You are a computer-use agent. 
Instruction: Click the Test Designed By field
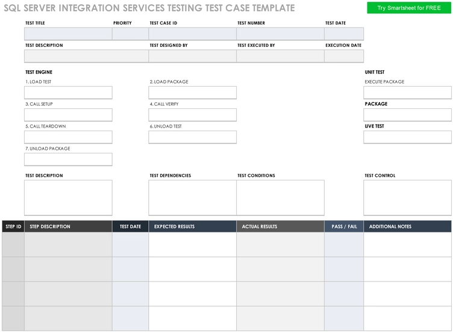click(192, 56)
